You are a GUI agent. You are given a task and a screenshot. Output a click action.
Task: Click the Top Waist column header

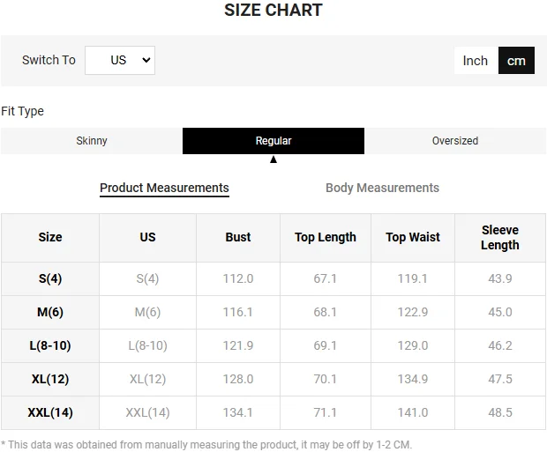(413, 237)
